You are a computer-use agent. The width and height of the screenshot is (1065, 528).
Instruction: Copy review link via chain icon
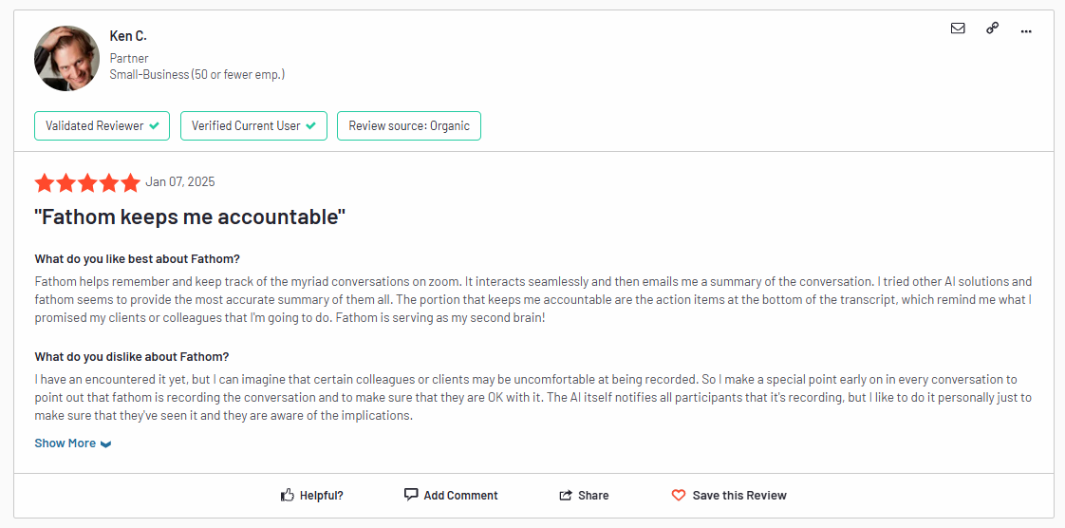pyautogui.click(x=992, y=28)
